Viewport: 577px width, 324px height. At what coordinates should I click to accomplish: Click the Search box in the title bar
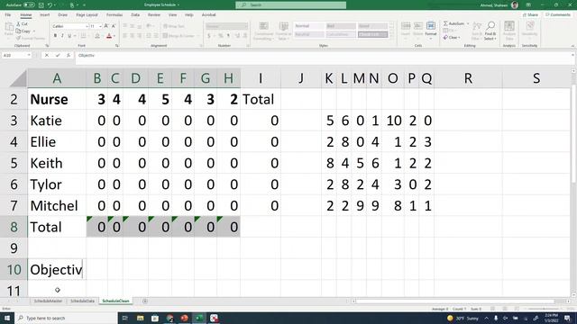[290, 4]
